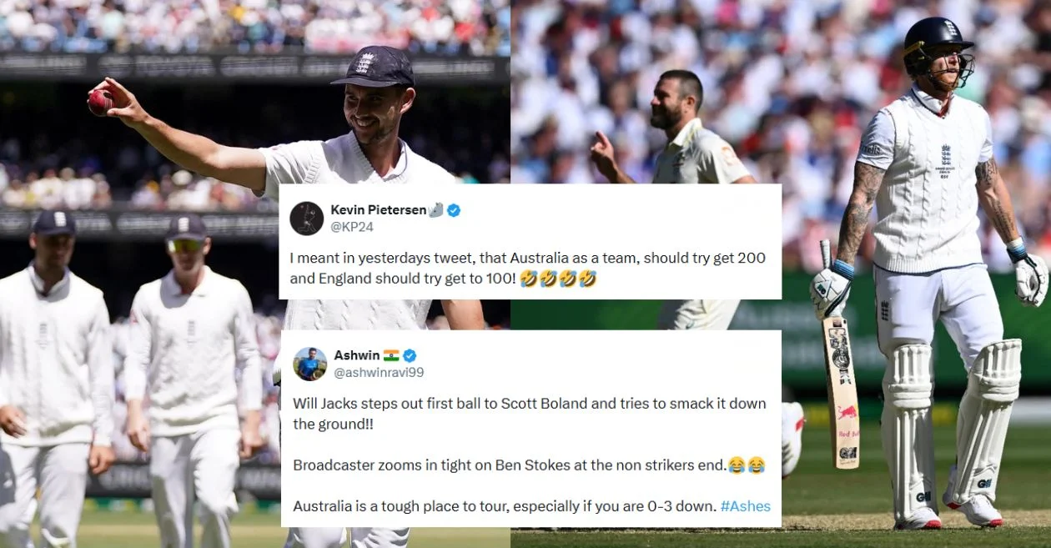Open the Ashwin display name link

(356, 355)
